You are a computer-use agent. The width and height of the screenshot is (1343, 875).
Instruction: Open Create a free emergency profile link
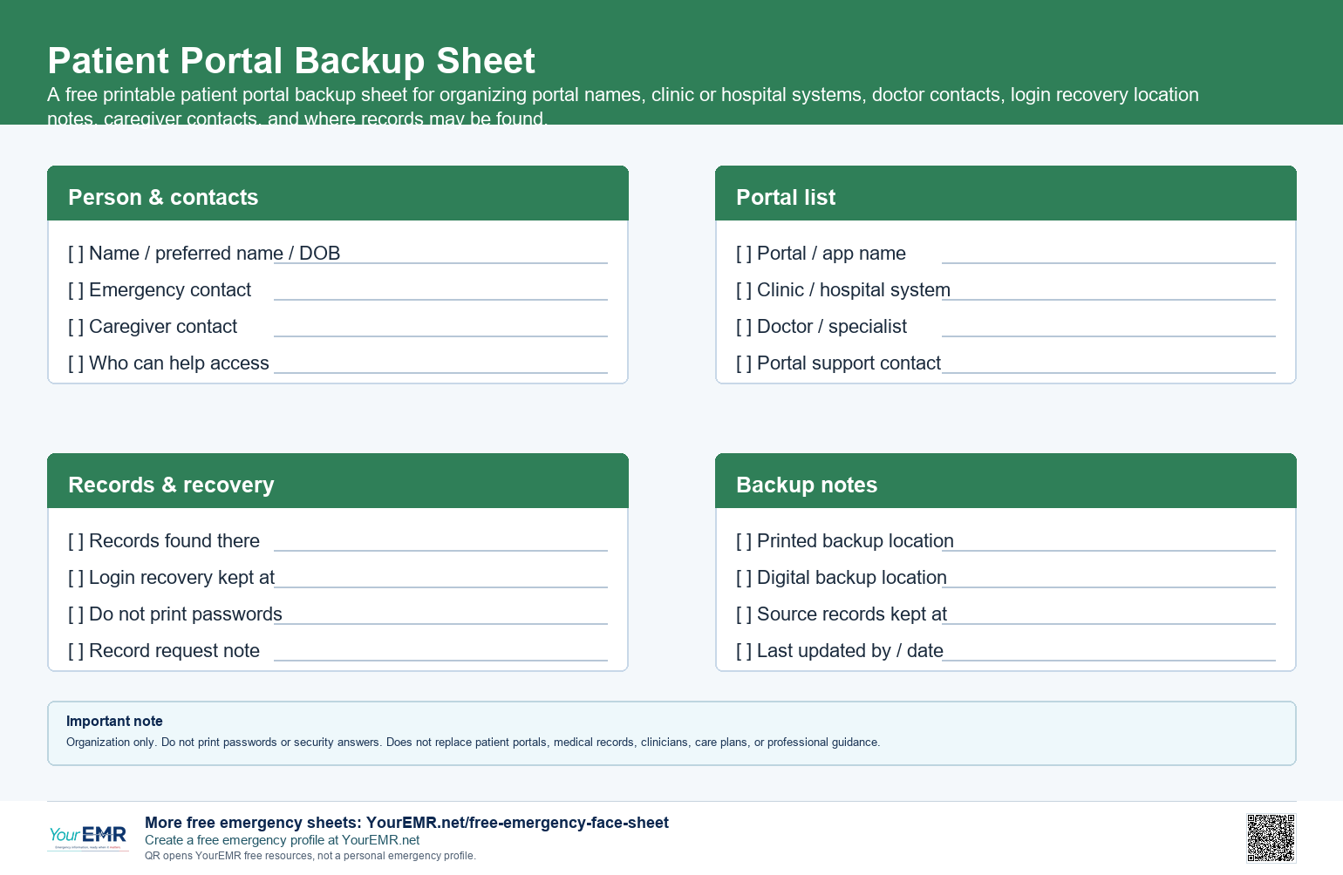pos(282,840)
